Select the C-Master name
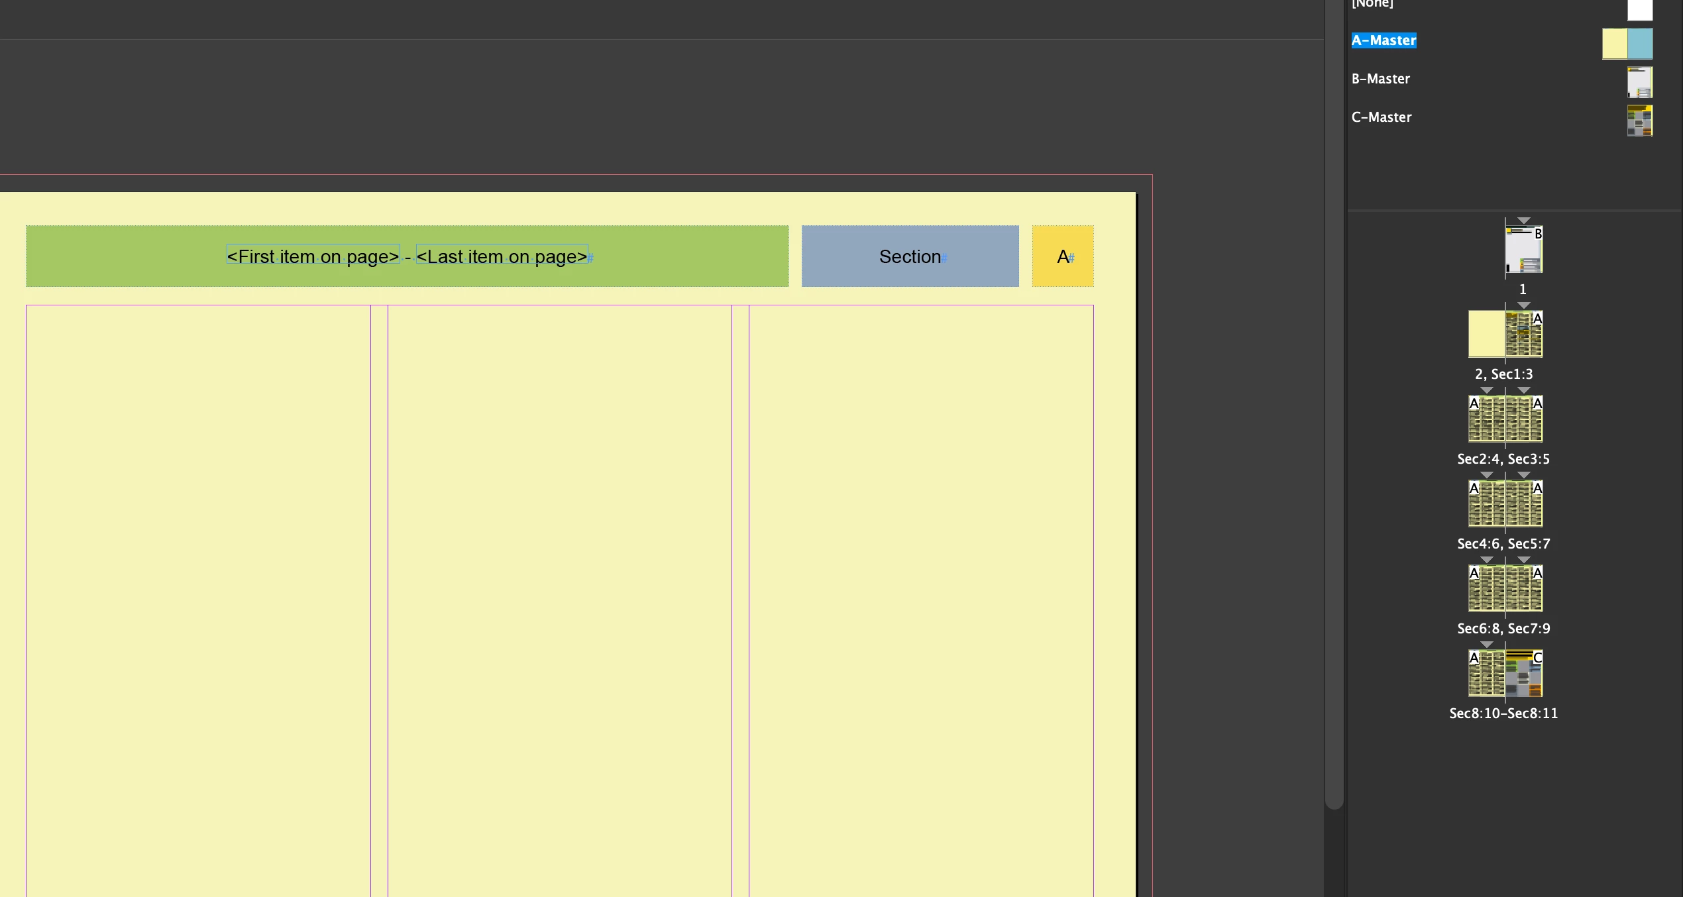The image size is (1683, 897). [x=1381, y=117]
